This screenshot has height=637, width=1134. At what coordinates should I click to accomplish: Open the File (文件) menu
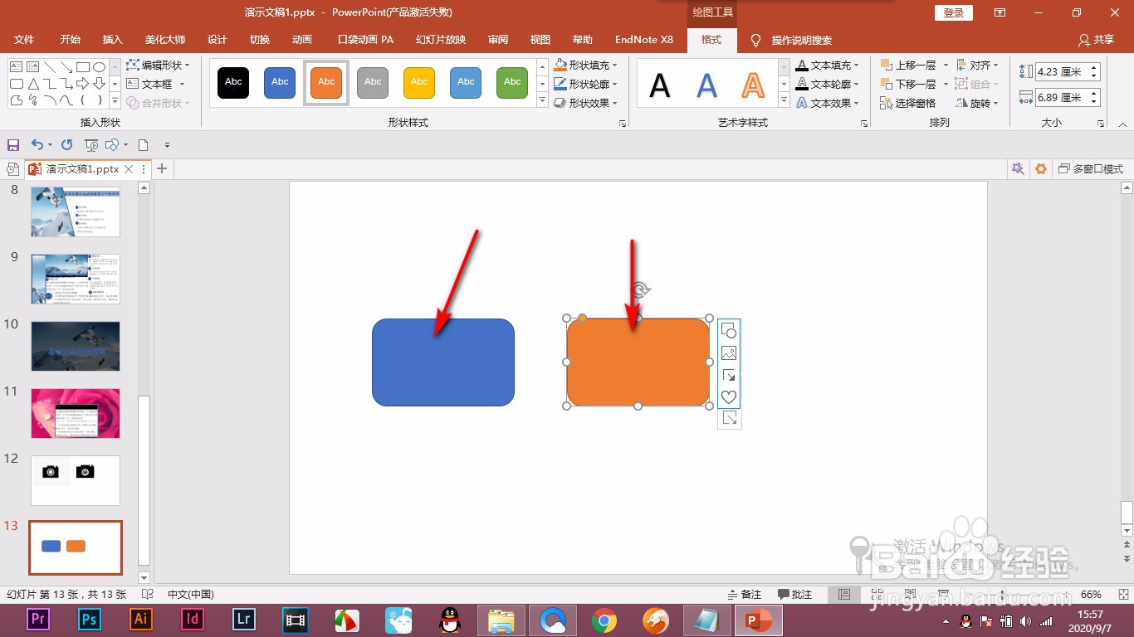24,39
